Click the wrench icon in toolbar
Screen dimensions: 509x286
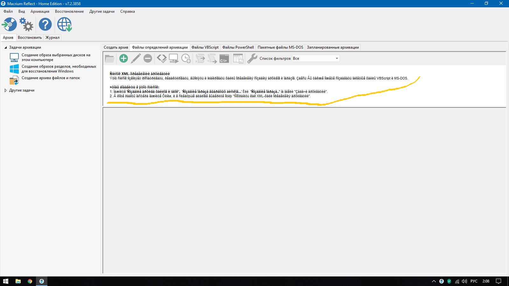(x=252, y=58)
